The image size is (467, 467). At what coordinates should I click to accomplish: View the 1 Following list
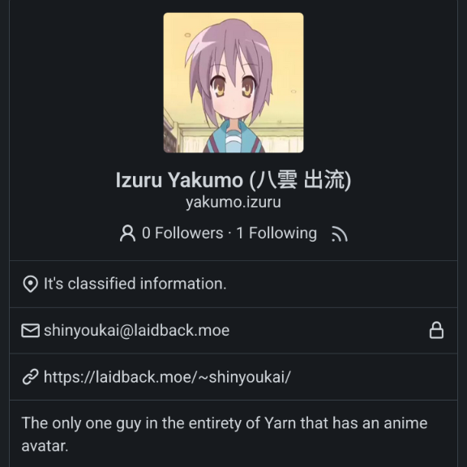(276, 233)
